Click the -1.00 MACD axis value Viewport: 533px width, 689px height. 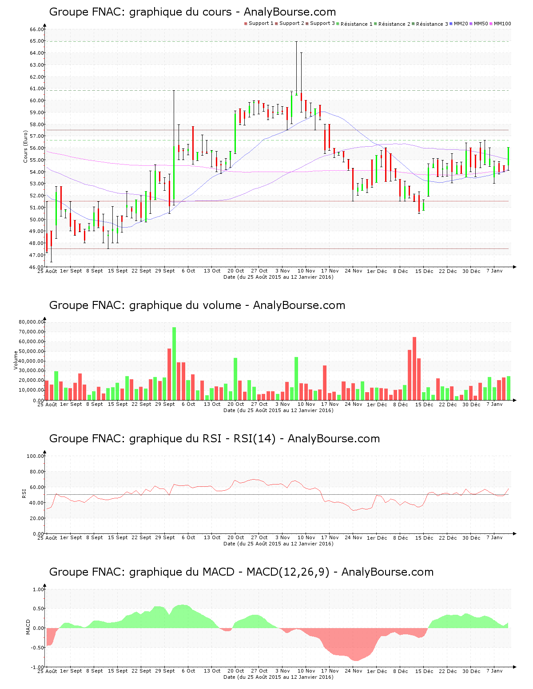click(x=37, y=667)
